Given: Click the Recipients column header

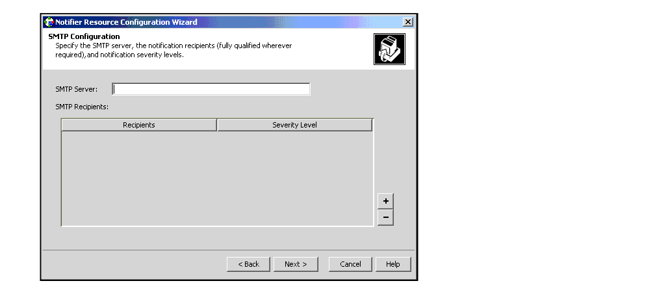Looking at the screenshot, I should [139, 125].
